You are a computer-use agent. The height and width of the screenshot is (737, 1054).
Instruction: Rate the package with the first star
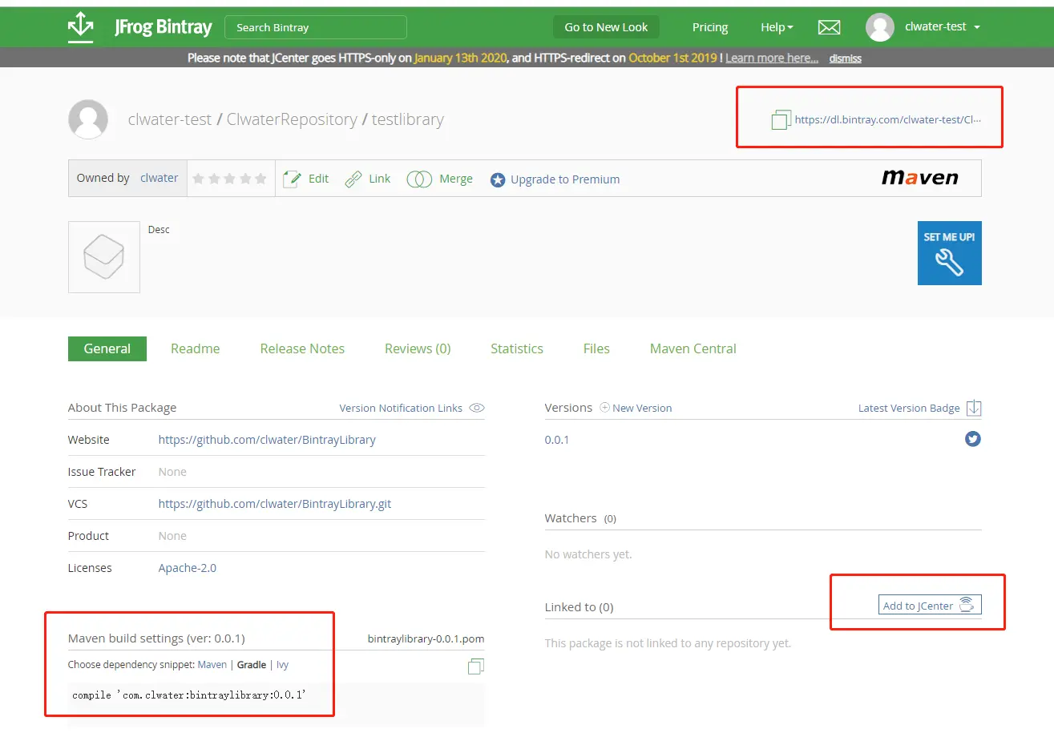tap(199, 179)
